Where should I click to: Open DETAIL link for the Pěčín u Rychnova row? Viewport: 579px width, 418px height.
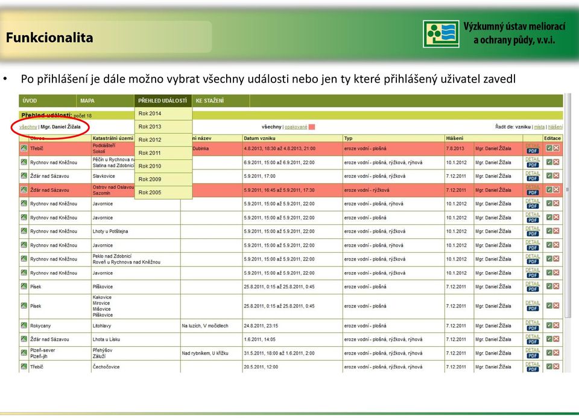point(533,159)
